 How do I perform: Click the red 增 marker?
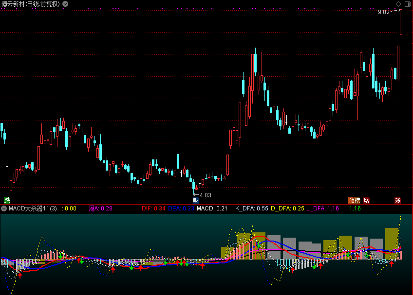pos(366,201)
